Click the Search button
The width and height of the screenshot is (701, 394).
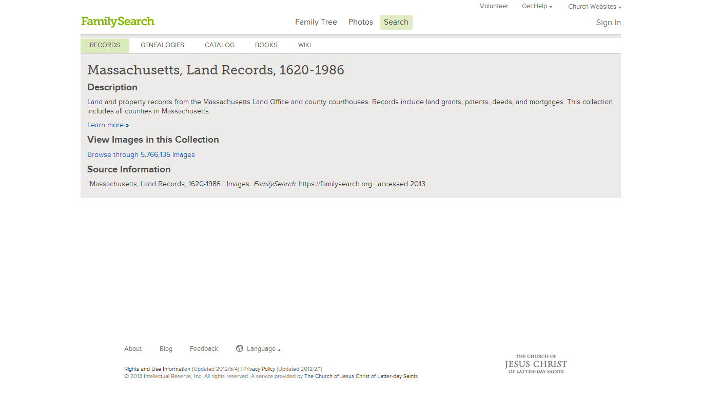click(x=396, y=22)
